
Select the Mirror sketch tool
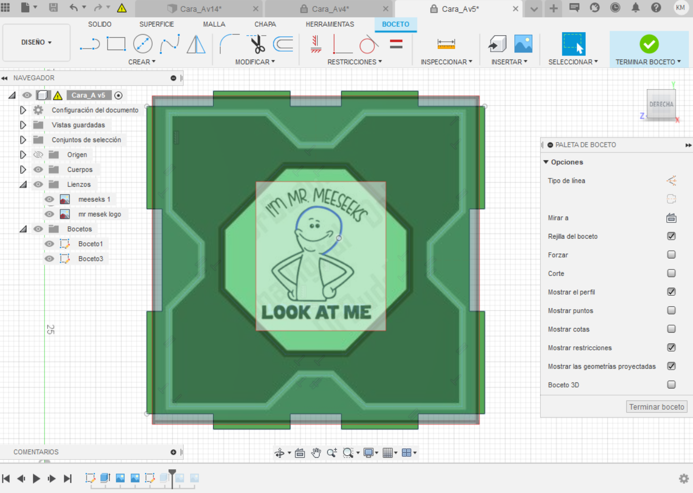pos(196,44)
